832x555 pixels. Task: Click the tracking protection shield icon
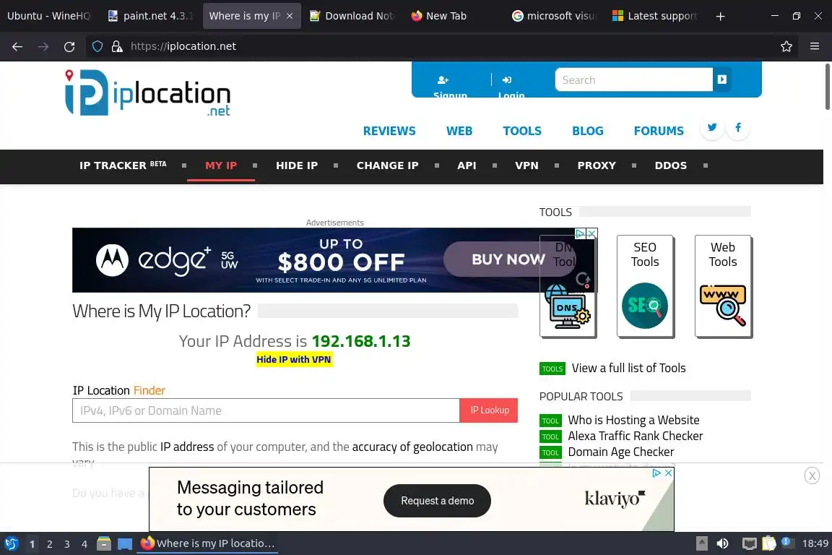pyautogui.click(x=97, y=46)
